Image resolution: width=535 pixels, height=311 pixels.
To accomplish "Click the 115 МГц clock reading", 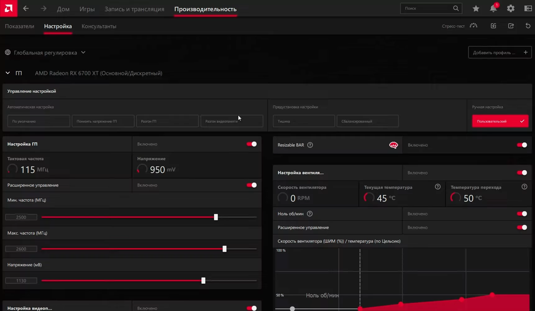I will 34,169.
